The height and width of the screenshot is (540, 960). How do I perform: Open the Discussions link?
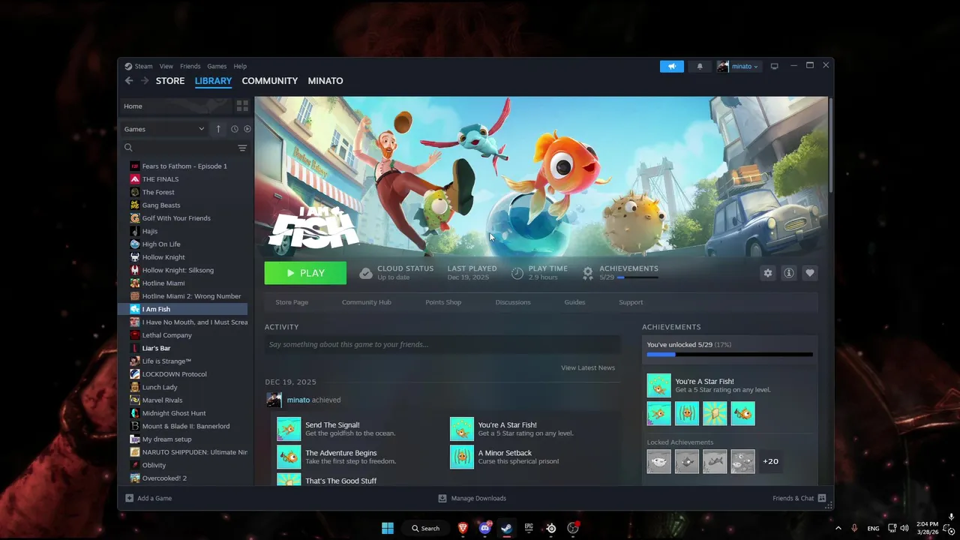tap(513, 302)
